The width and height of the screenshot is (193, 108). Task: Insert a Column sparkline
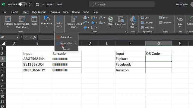coord(147,23)
